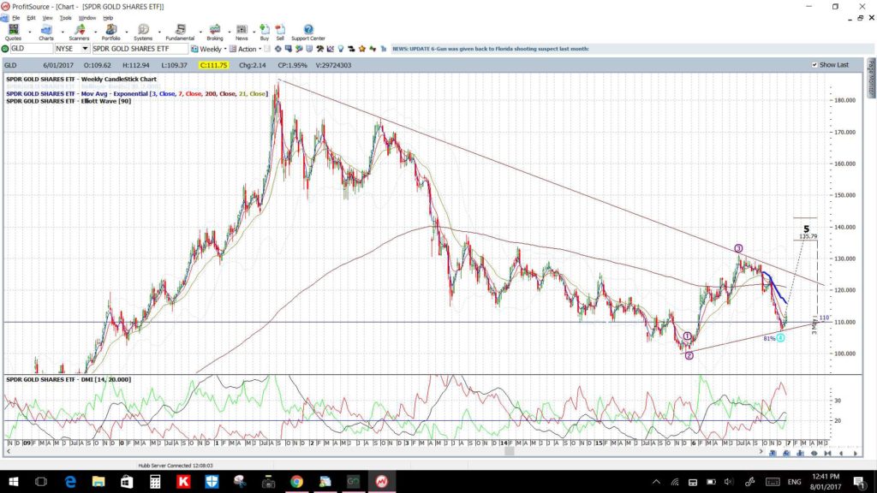Click the Weekly CandleStick Chart title label

click(81, 80)
